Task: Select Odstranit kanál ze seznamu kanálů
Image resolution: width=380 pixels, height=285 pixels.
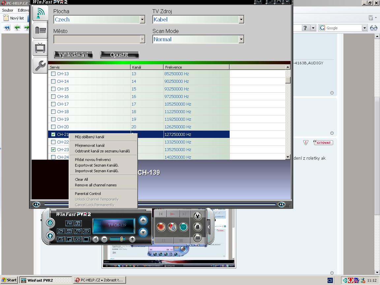Action: point(102,151)
